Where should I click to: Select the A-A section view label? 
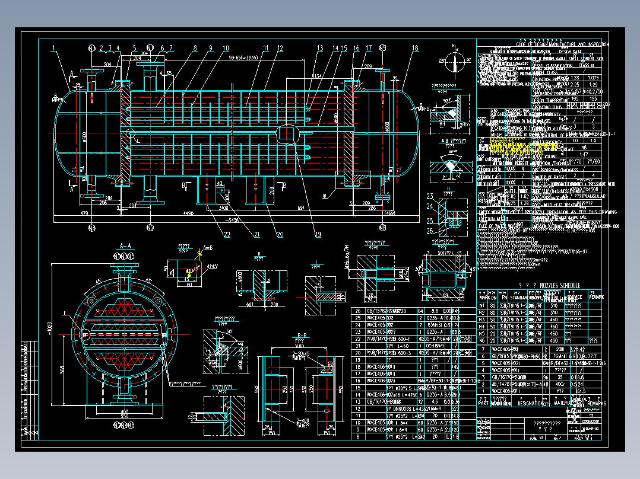[x=125, y=246]
